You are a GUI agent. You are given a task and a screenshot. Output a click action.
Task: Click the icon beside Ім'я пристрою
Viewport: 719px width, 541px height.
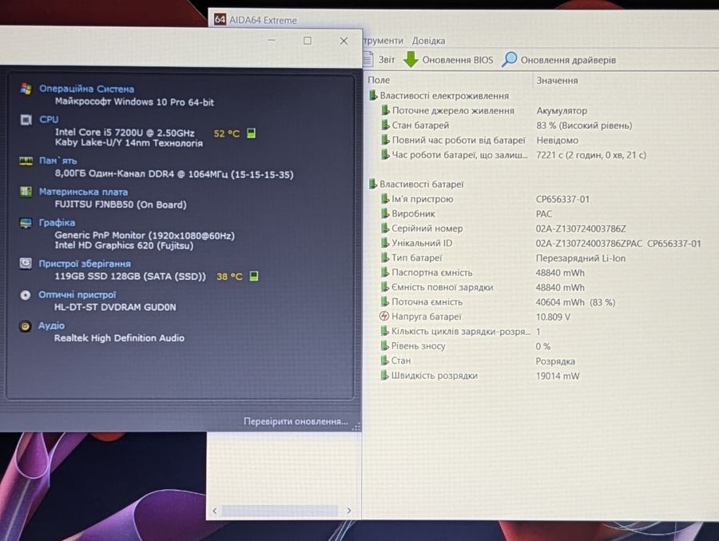tap(385, 199)
